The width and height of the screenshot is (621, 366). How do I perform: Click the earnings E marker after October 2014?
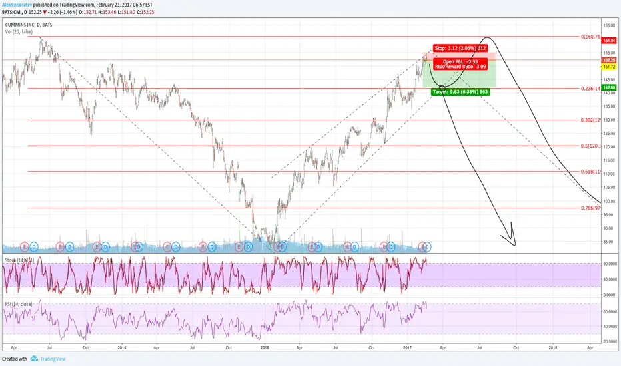[96, 247]
